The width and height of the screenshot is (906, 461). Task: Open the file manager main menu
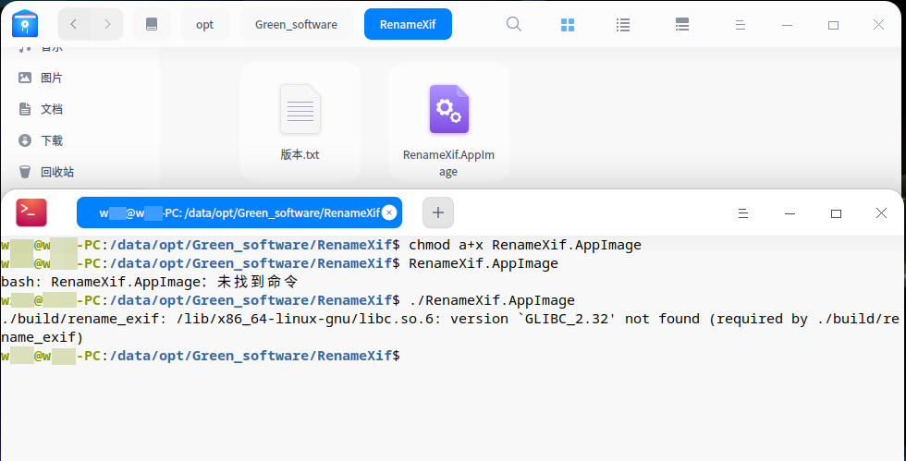click(740, 25)
